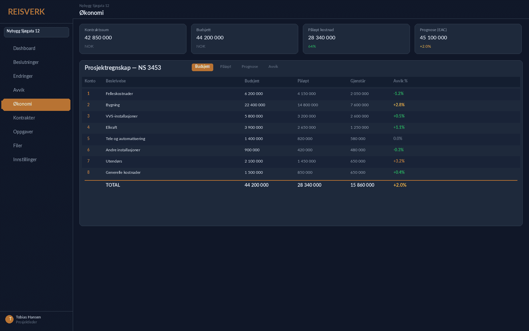Navigate to Endringer page
Image resolution: width=529 pixels, height=331 pixels.
coord(23,76)
